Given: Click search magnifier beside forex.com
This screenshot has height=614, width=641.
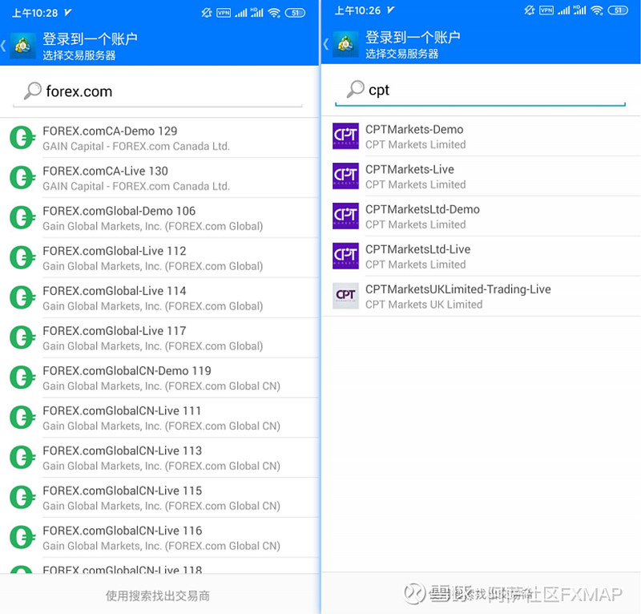Looking at the screenshot, I should (32, 91).
